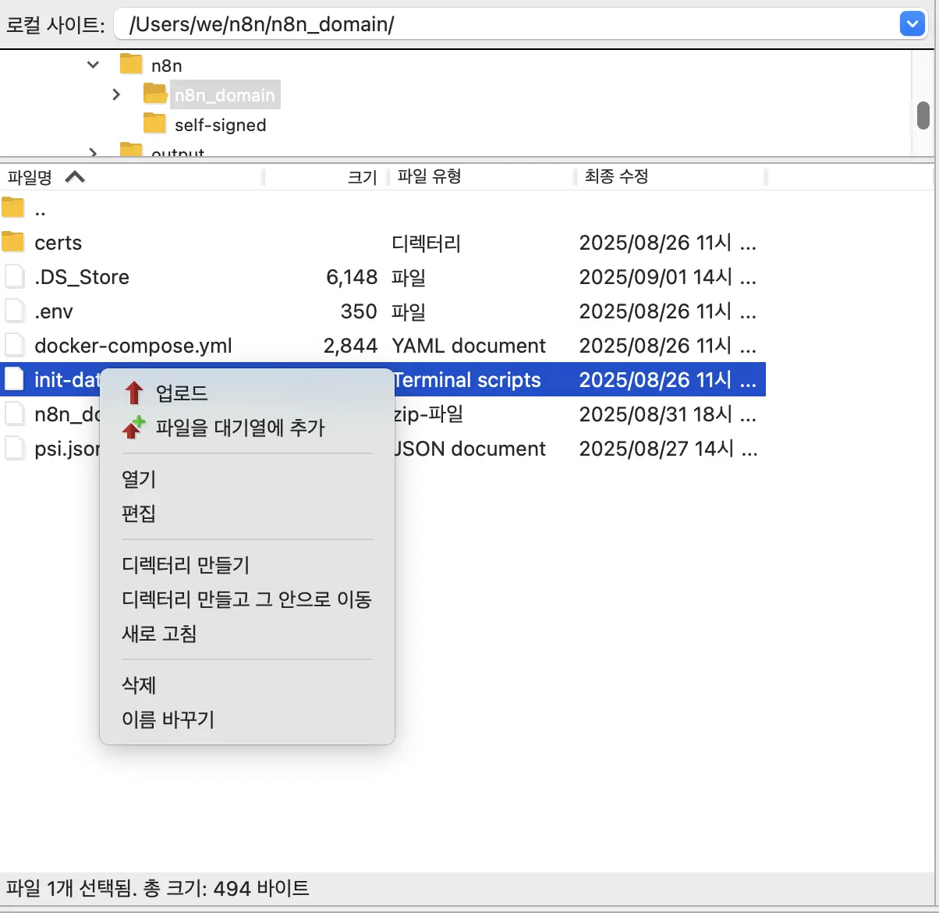This screenshot has height=913, width=939.
Task: Click the n8n_domain folder icon in the tree
Action: pyautogui.click(x=154, y=94)
